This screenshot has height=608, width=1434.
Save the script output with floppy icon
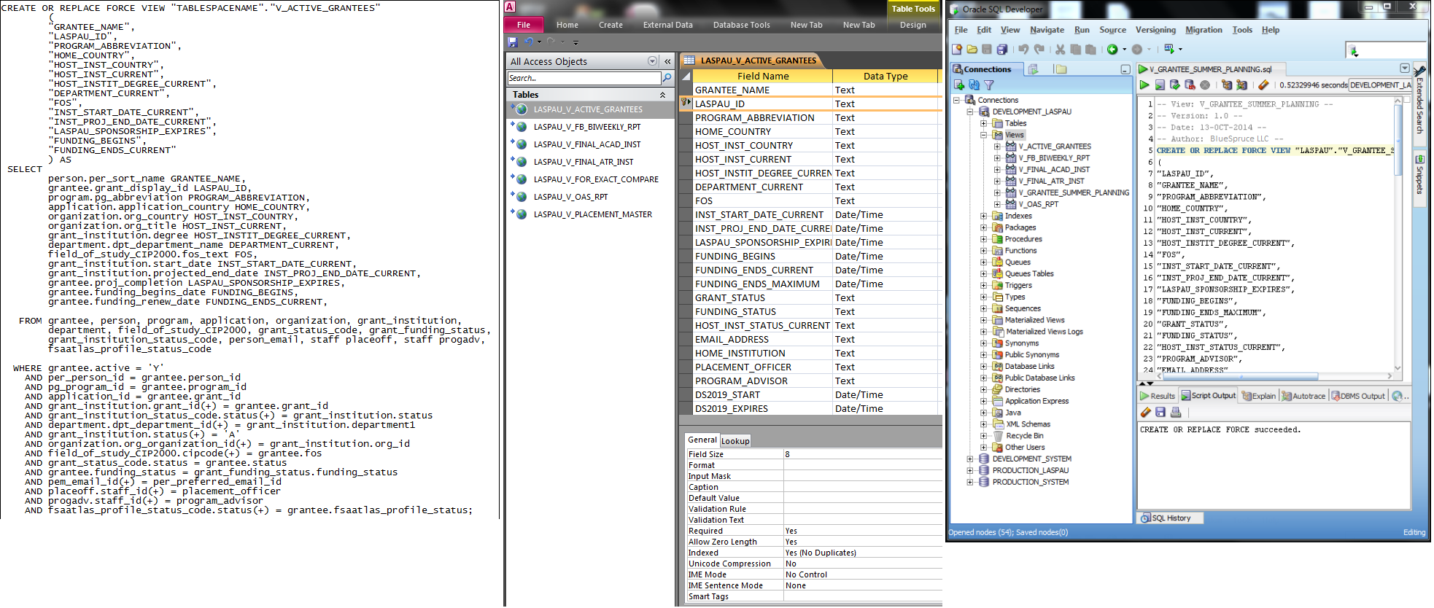pos(1160,413)
